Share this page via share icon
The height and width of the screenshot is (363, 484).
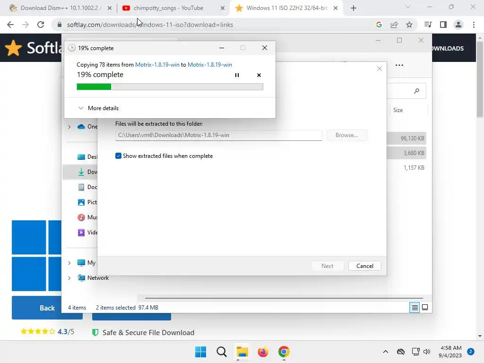[x=394, y=25]
